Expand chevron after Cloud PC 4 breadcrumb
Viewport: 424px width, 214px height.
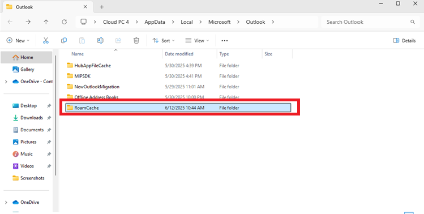pyautogui.click(x=137, y=22)
